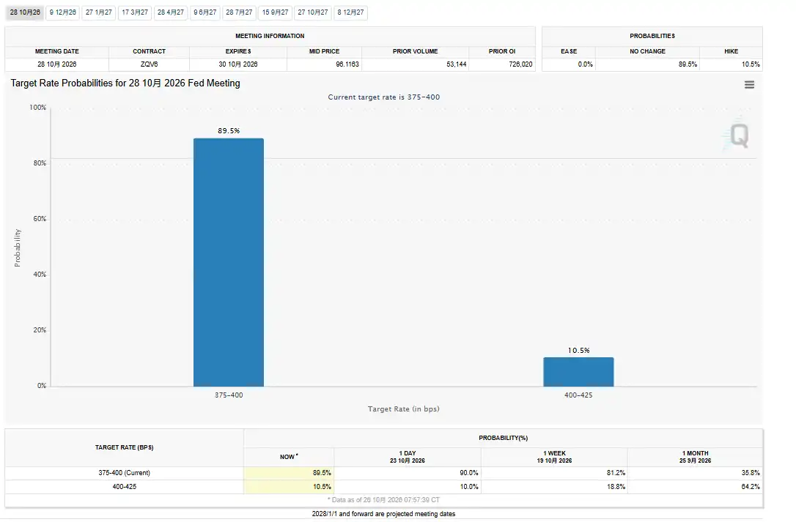Click the MEETING DATE column header
796x522 pixels.
(x=57, y=51)
